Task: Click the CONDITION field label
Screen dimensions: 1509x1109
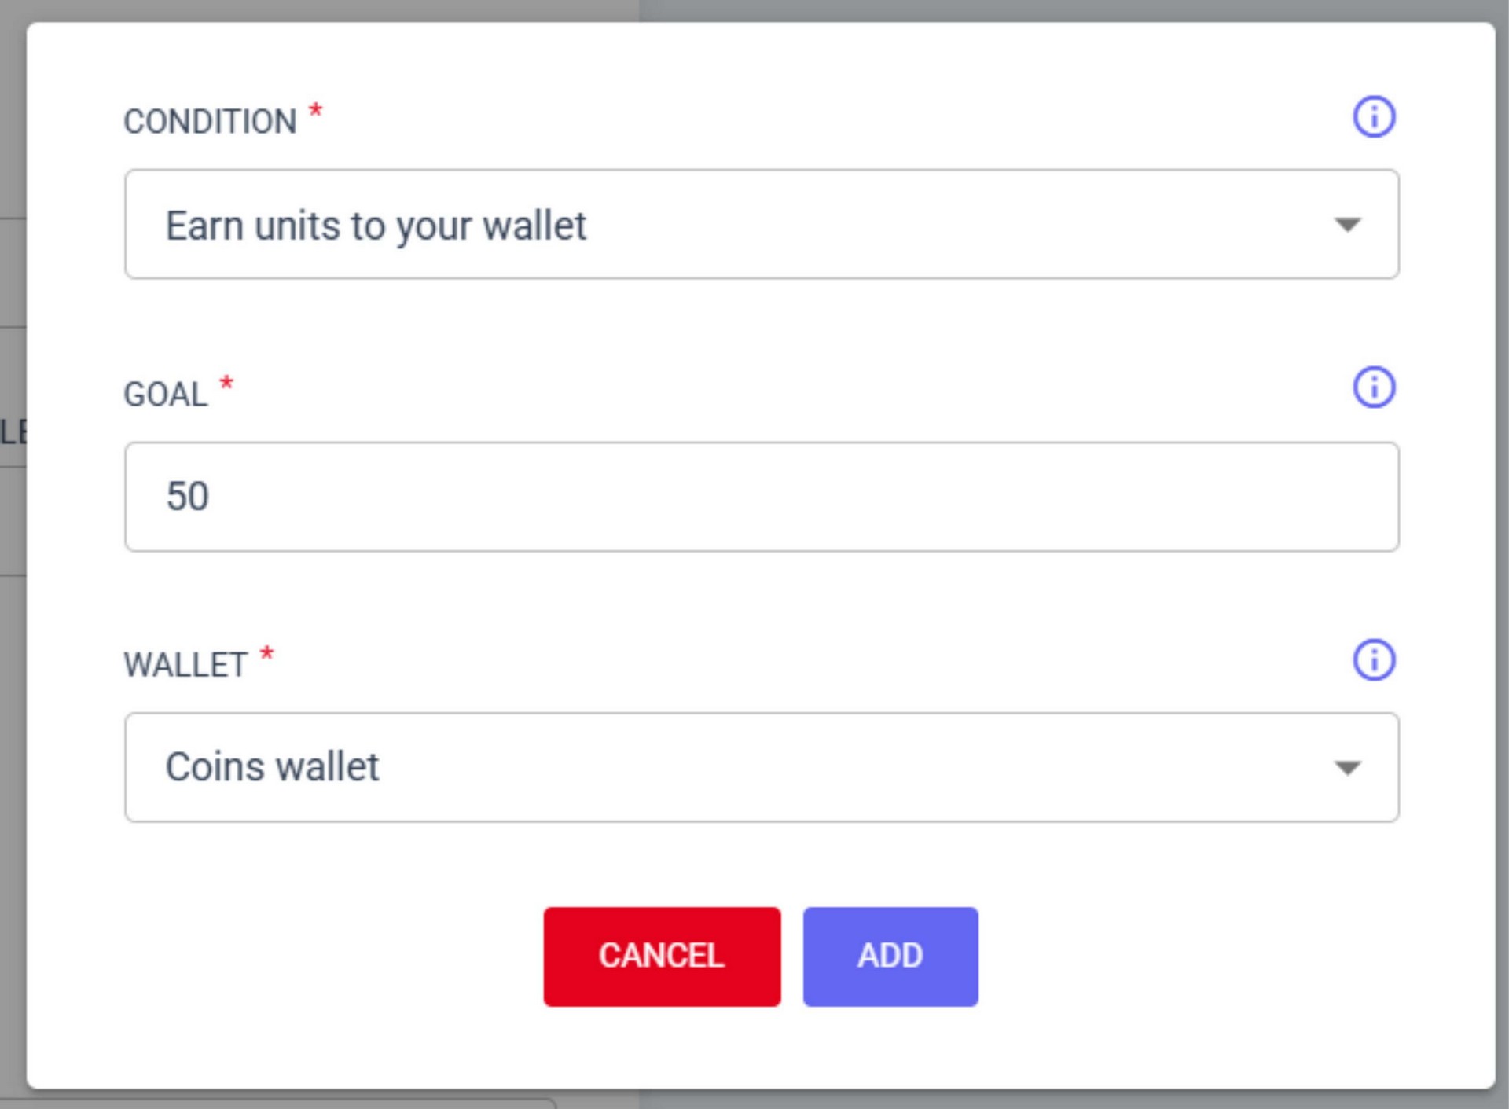Action: coord(210,122)
